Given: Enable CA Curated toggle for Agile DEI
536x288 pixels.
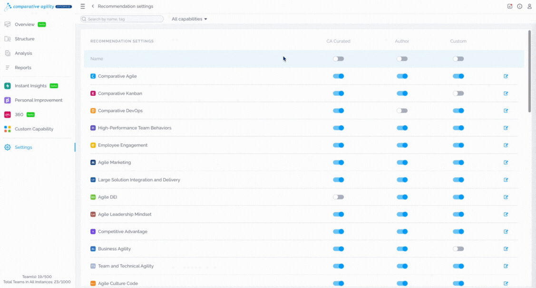Looking at the screenshot, I should pos(338,197).
